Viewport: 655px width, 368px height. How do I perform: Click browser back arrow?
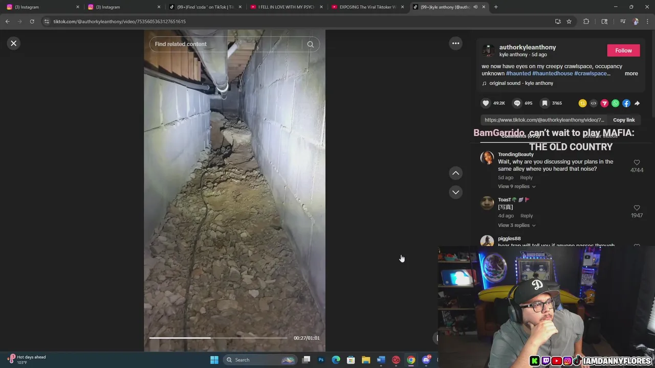pyautogui.click(x=7, y=21)
